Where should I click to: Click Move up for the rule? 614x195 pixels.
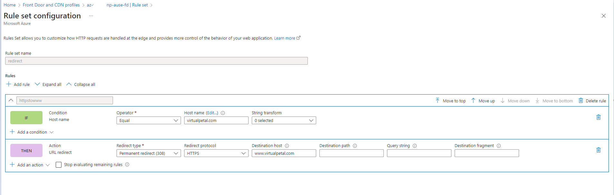point(483,101)
